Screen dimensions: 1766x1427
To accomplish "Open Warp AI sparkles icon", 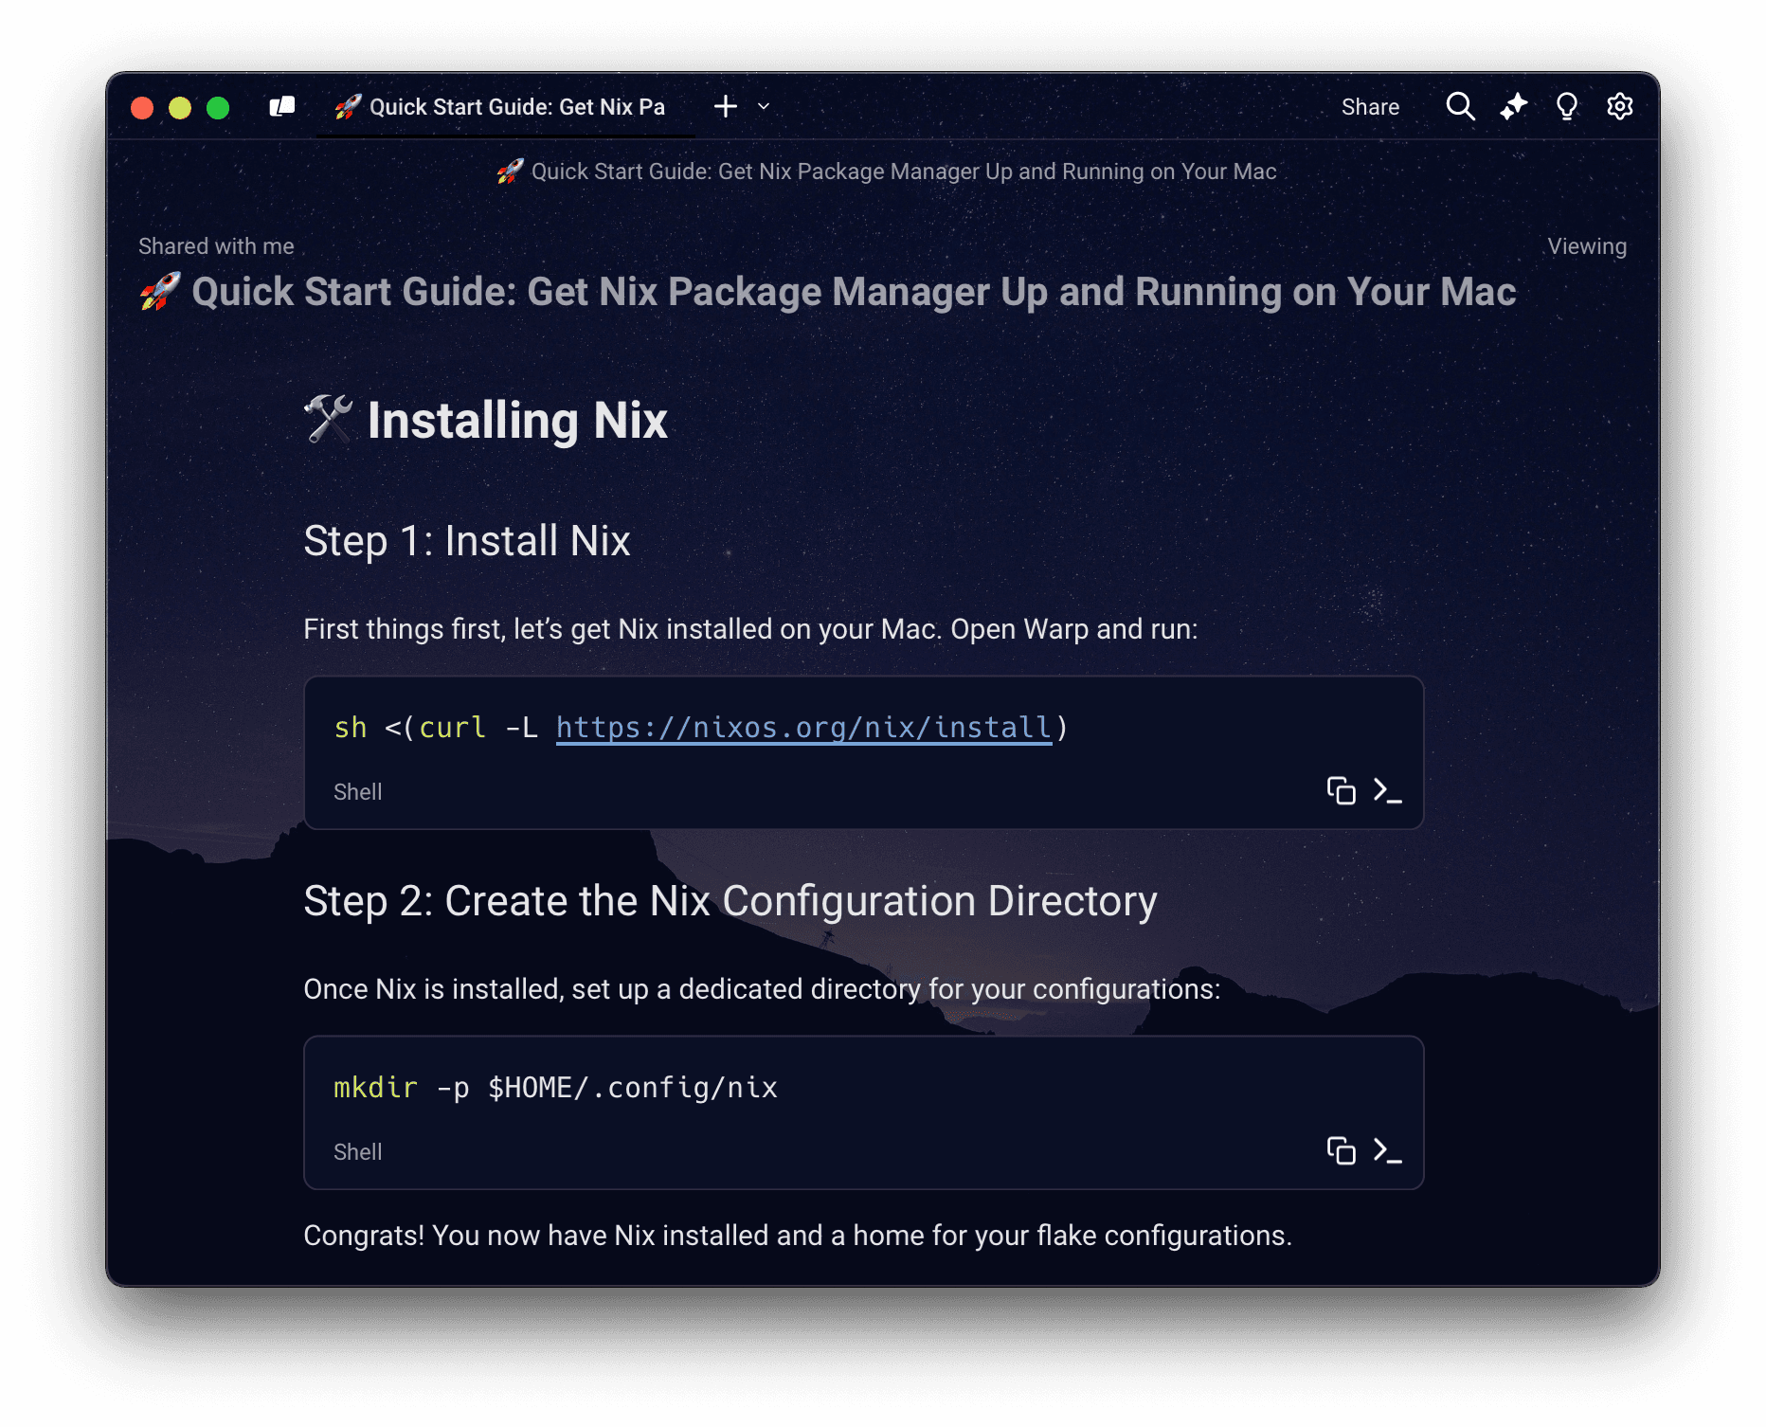I will coord(1513,106).
